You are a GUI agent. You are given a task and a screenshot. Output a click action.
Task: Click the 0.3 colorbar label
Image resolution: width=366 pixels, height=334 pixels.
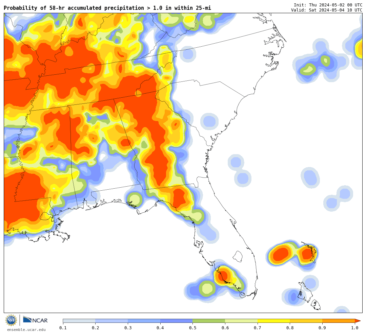point(128,328)
